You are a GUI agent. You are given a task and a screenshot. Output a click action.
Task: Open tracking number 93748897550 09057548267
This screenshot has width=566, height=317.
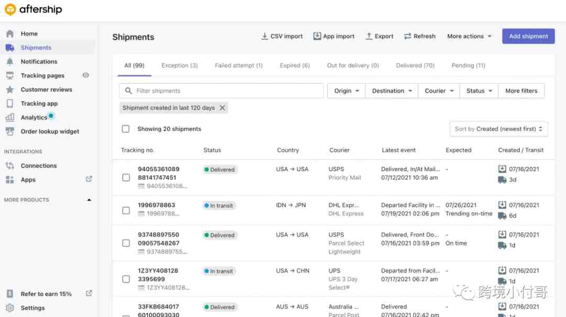coord(158,239)
